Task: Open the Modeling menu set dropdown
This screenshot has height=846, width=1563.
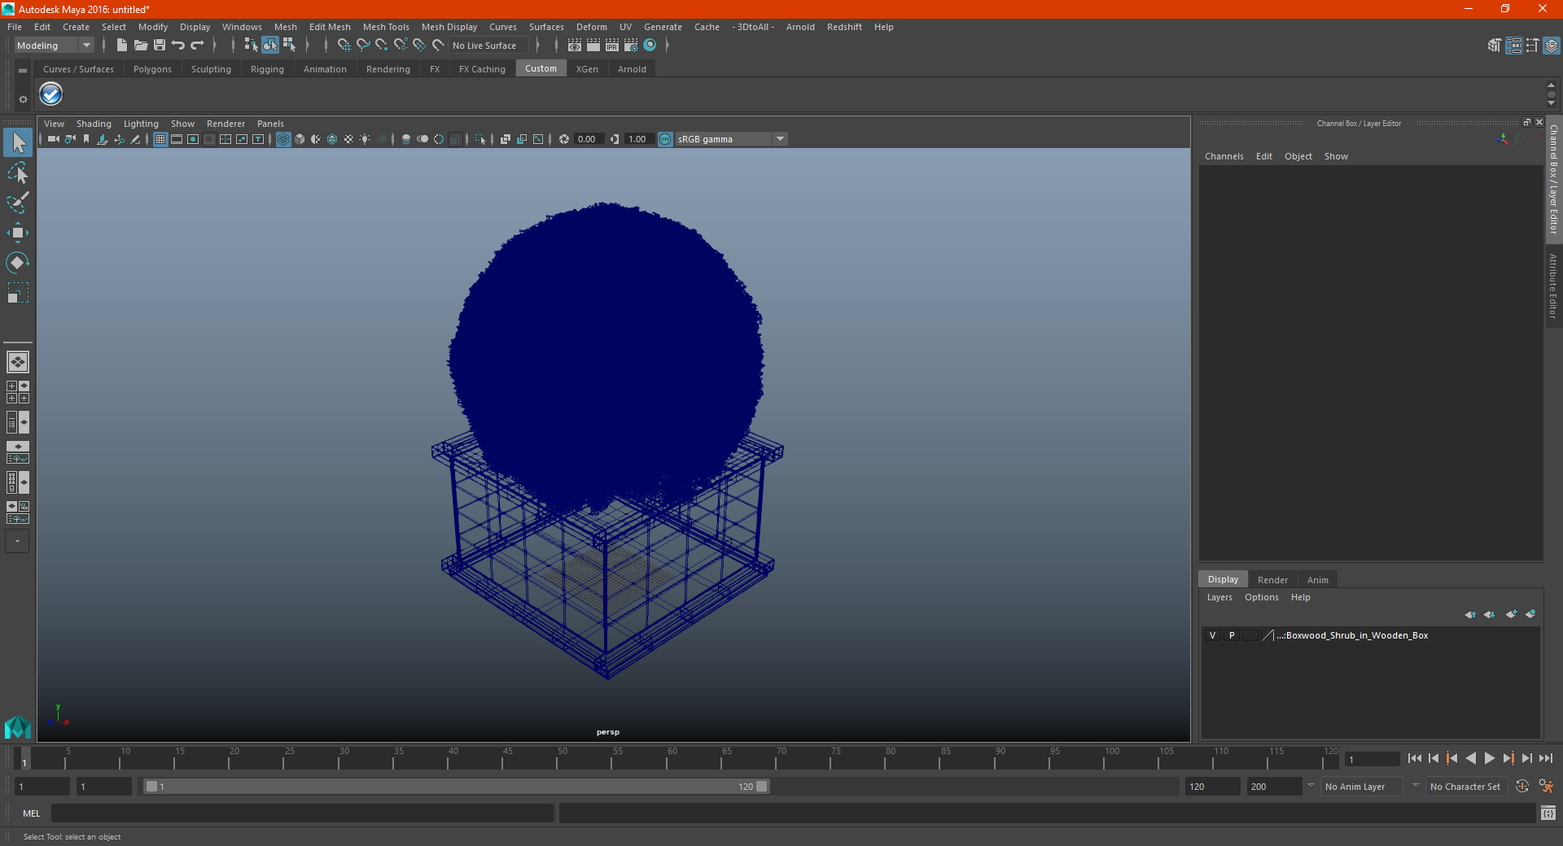Action: 55,46
